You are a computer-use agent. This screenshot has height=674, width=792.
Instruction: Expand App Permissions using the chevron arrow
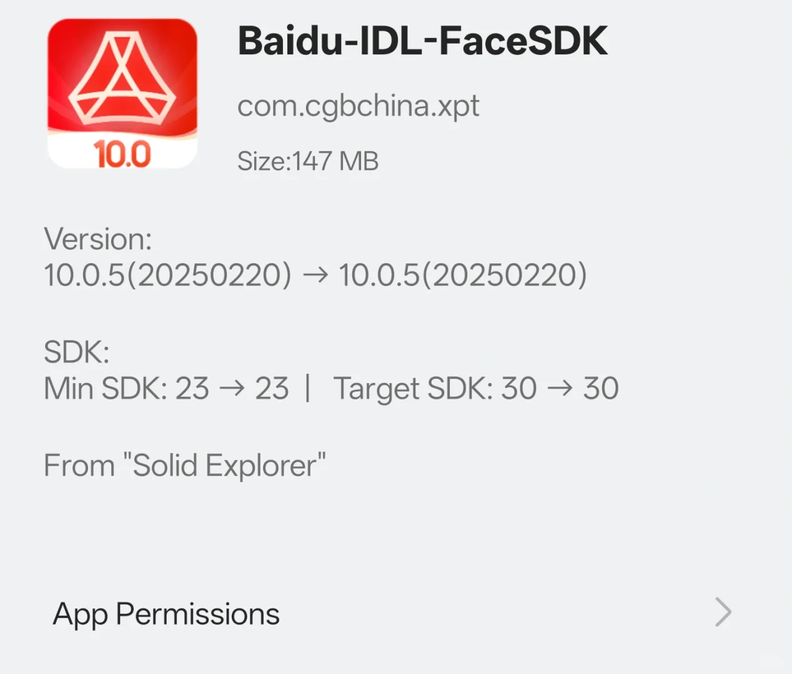pos(723,612)
